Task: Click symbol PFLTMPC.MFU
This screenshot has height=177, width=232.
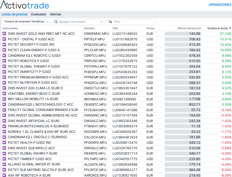Action: pos(95,159)
